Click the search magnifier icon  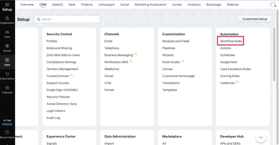coord(38,19)
